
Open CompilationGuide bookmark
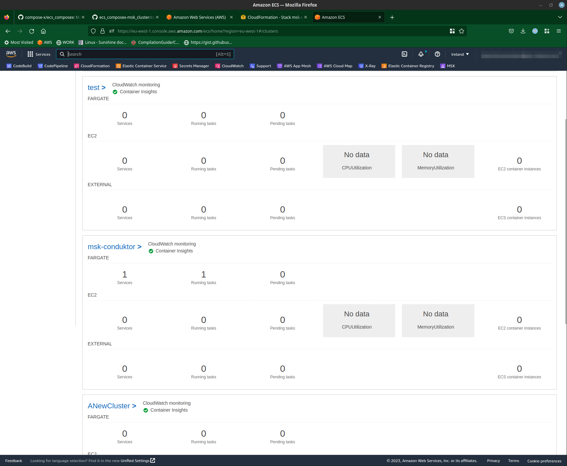point(155,42)
